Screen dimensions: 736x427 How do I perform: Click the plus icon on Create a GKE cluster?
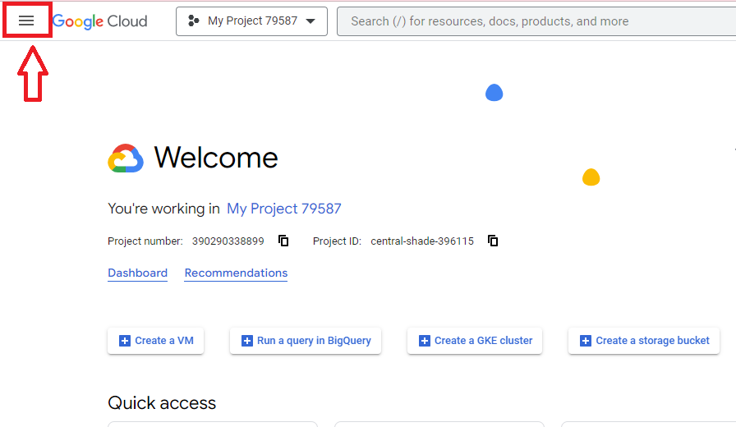[x=425, y=341]
